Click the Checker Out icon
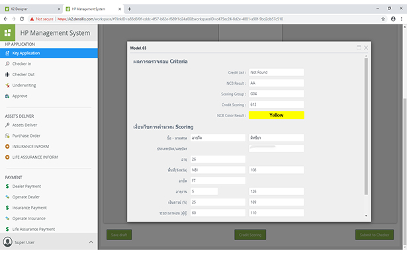 7,75
